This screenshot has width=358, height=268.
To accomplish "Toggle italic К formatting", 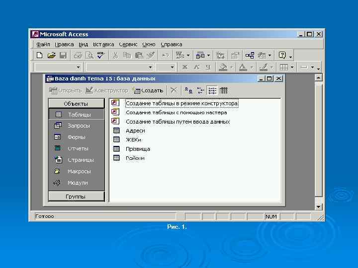I will click(x=196, y=67).
